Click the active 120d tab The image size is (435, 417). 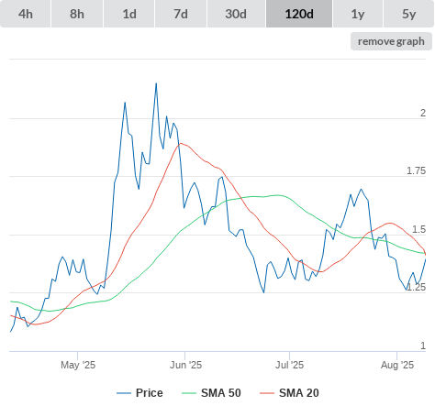click(x=299, y=14)
